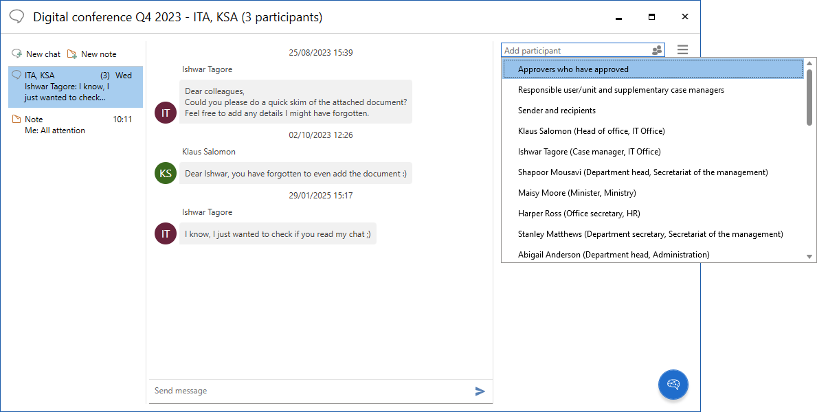
Task: Click the participants icon in the Add participant field
Action: [657, 51]
